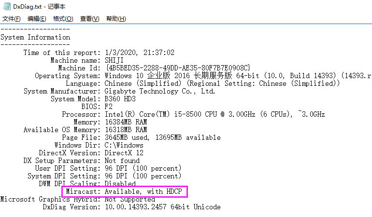The image size is (372, 217).
Task: Click DWM DPI Scaling value 'Disabled'
Action: [120, 183]
